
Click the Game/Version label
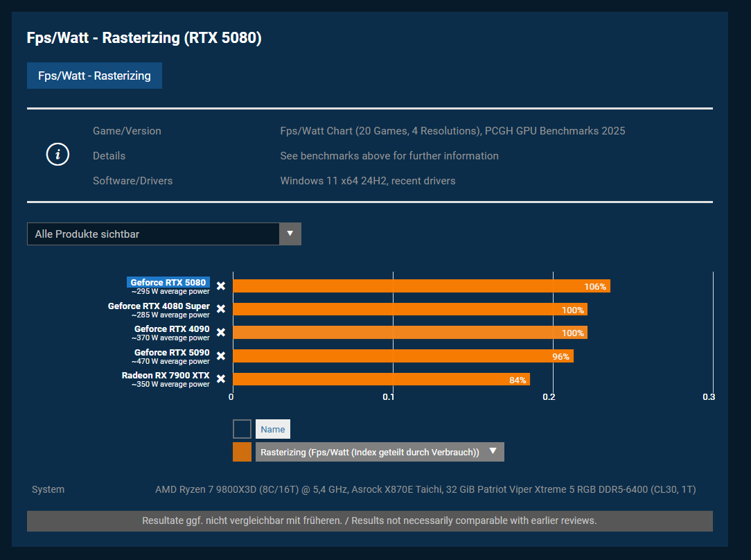(127, 131)
